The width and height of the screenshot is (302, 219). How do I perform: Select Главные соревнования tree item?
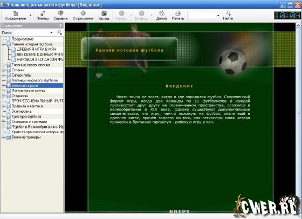pos(31,65)
